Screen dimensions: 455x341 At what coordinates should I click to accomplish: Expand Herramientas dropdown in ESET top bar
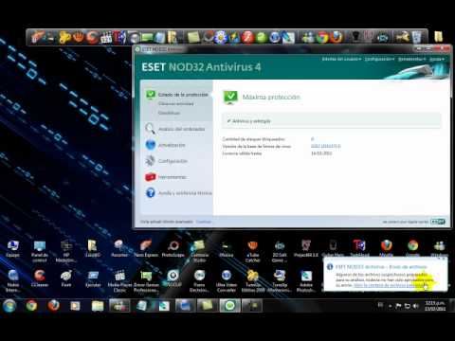click(412, 59)
